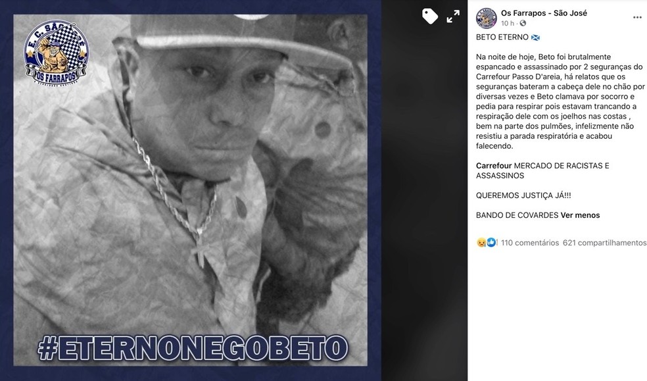This screenshot has height=381, width=647.
Task: Click the black-and-white tribute photo
Action: click(x=190, y=190)
